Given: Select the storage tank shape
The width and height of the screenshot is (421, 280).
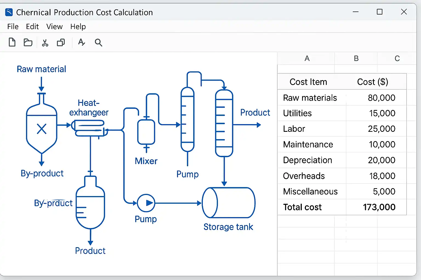Looking at the screenshot, I should click(229, 203).
